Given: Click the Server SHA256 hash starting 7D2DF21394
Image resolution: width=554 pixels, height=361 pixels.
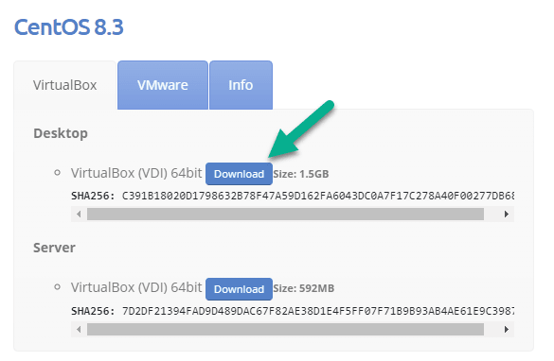Looking at the screenshot, I should 318,311.
